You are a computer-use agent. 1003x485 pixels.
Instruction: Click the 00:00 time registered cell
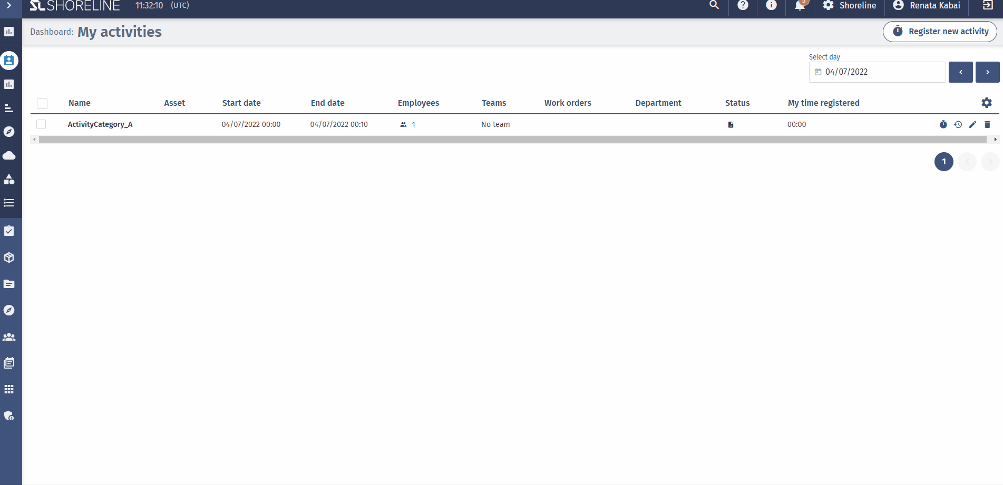coord(797,124)
